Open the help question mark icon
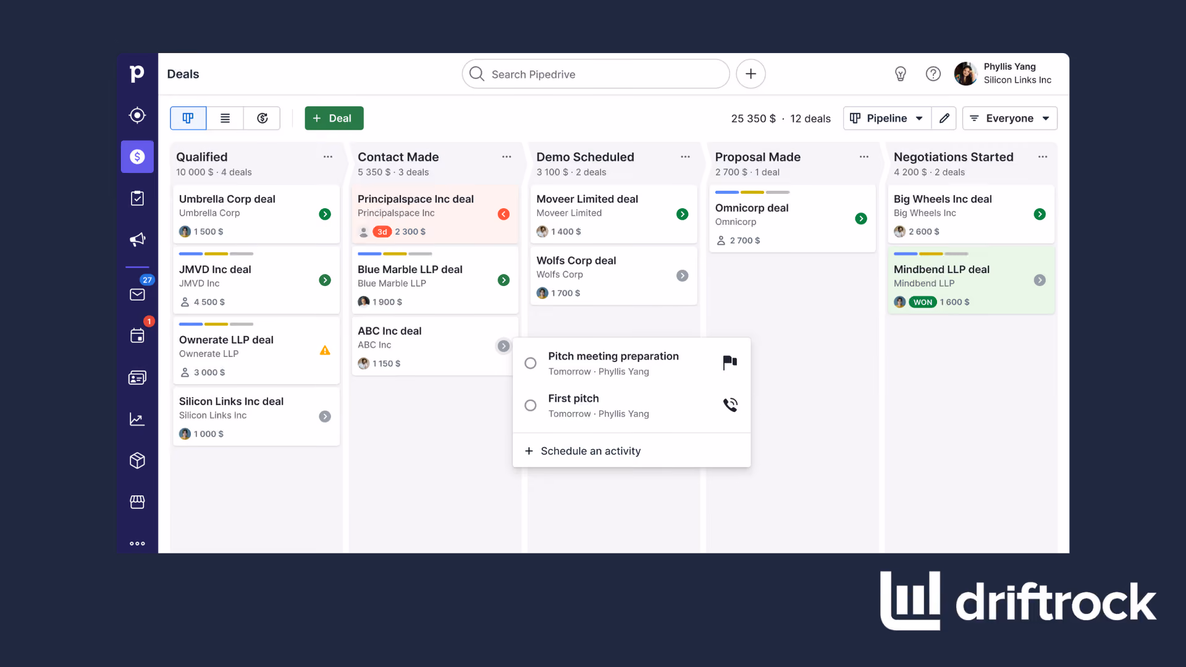 pyautogui.click(x=933, y=74)
